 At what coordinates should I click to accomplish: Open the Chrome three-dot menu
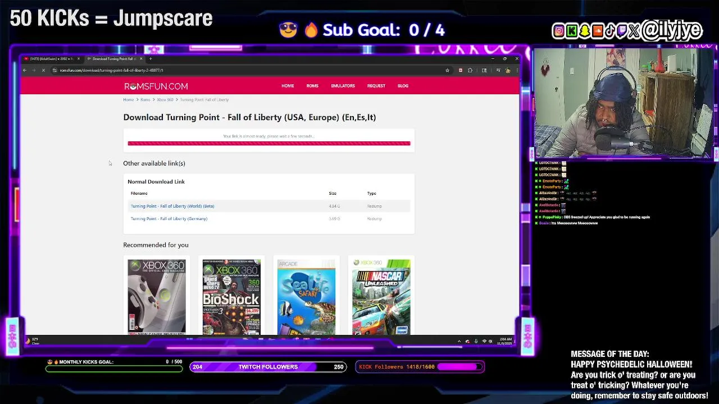[517, 70]
